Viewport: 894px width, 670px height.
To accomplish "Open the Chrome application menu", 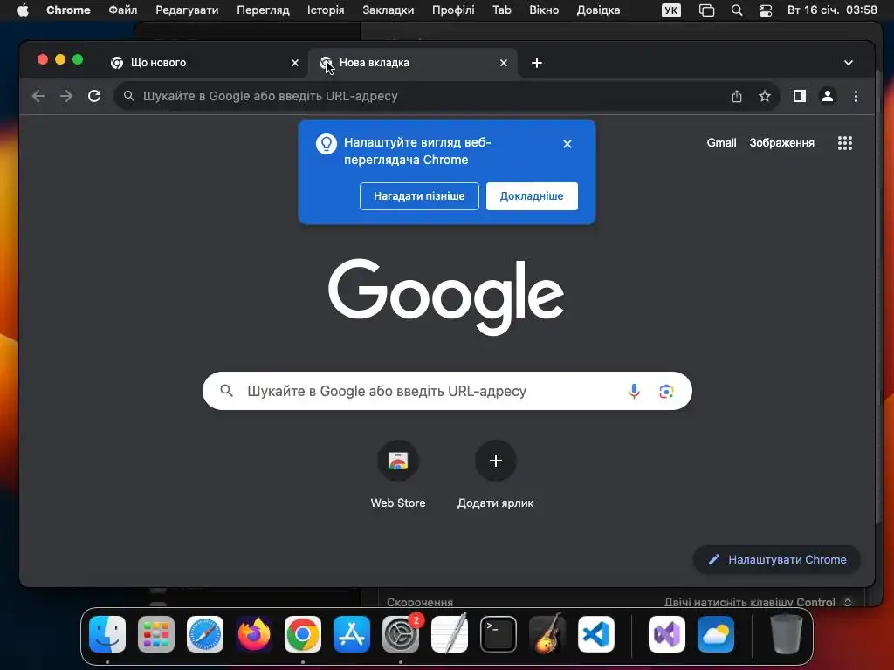I will pyautogui.click(x=68, y=10).
